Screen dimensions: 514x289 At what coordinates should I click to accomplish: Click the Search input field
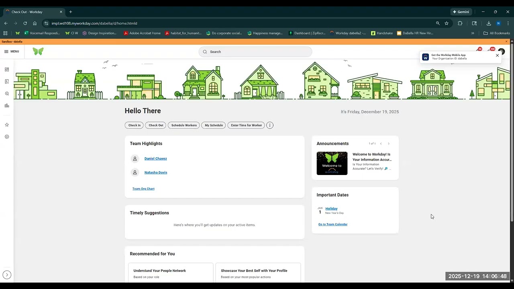click(x=255, y=51)
